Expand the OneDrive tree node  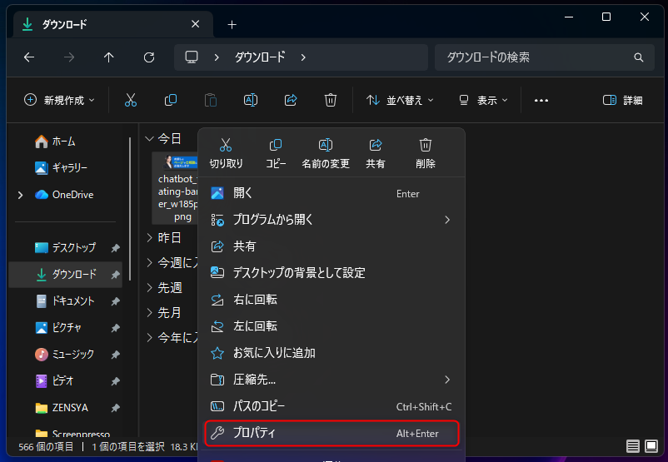click(20, 195)
